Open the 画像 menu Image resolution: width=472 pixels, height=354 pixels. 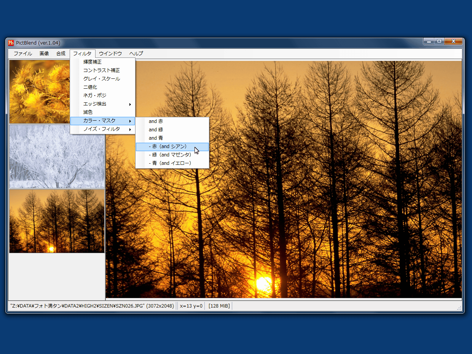click(x=44, y=54)
